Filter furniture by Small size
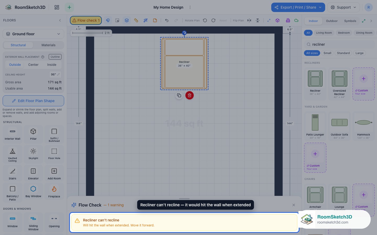The height and width of the screenshot is (235, 377). [x=327, y=53]
